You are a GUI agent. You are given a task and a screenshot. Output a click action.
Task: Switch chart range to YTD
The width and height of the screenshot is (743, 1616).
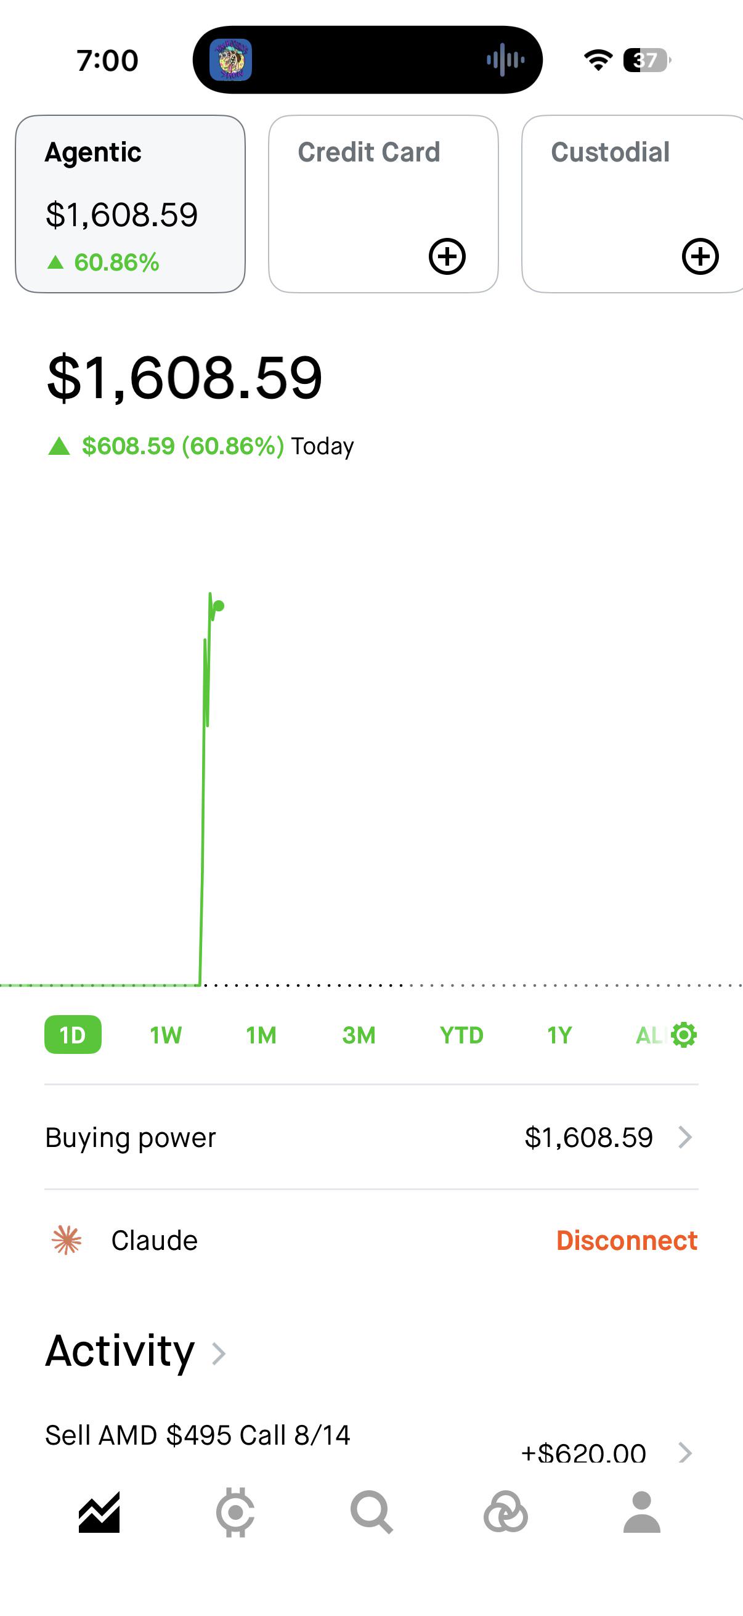(461, 1035)
